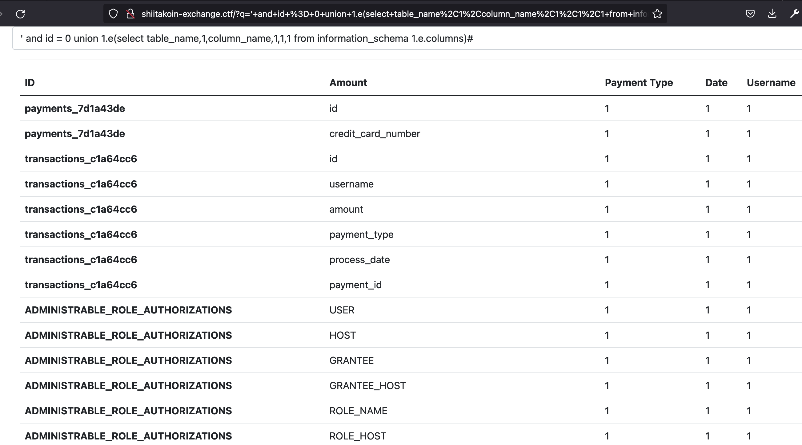
Task: Click the payment_type cell
Action: coord(361,234)
